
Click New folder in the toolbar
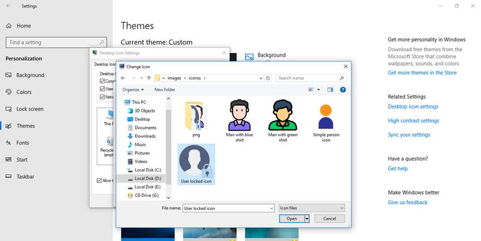pyautogui.click(x=165, y=90)
